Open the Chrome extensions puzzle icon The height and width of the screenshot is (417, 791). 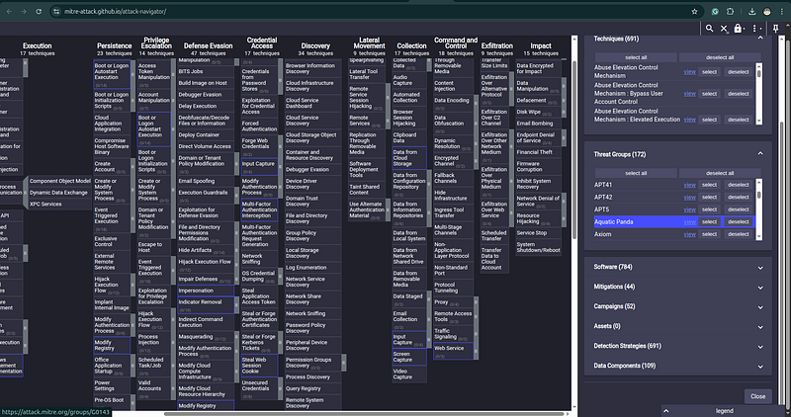pos(730,11)
